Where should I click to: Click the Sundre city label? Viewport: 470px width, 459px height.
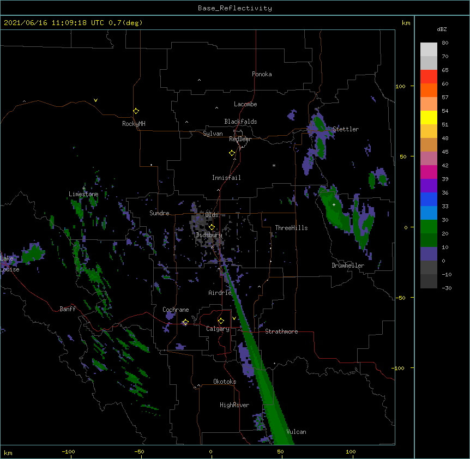[159, 213]
